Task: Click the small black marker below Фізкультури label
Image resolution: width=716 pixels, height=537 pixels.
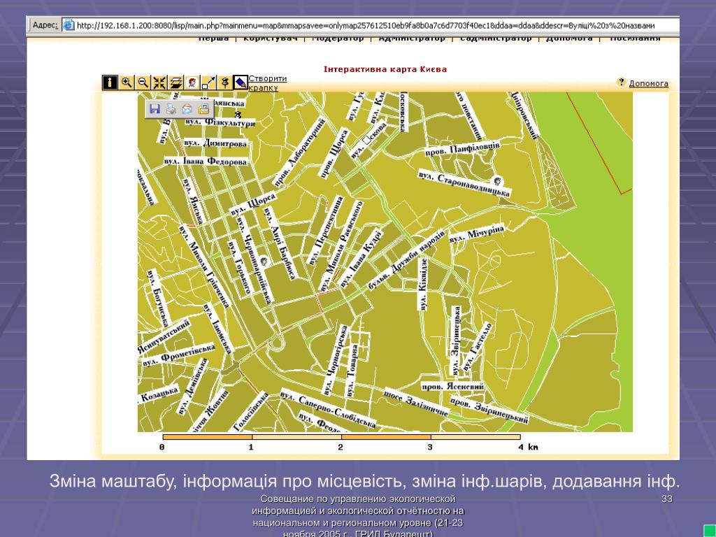Action: (238, 114)
